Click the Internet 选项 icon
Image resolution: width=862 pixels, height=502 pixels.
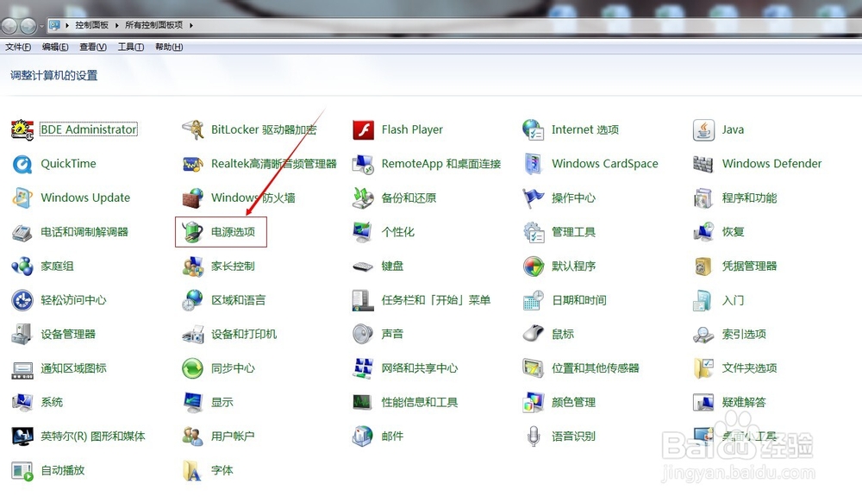(534, 129)
